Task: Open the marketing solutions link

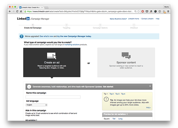Action: [72, 45]
